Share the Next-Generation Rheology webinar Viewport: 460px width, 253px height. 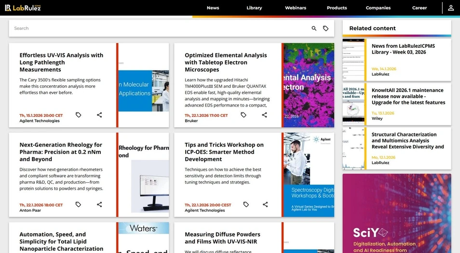[x=99, y=204]
